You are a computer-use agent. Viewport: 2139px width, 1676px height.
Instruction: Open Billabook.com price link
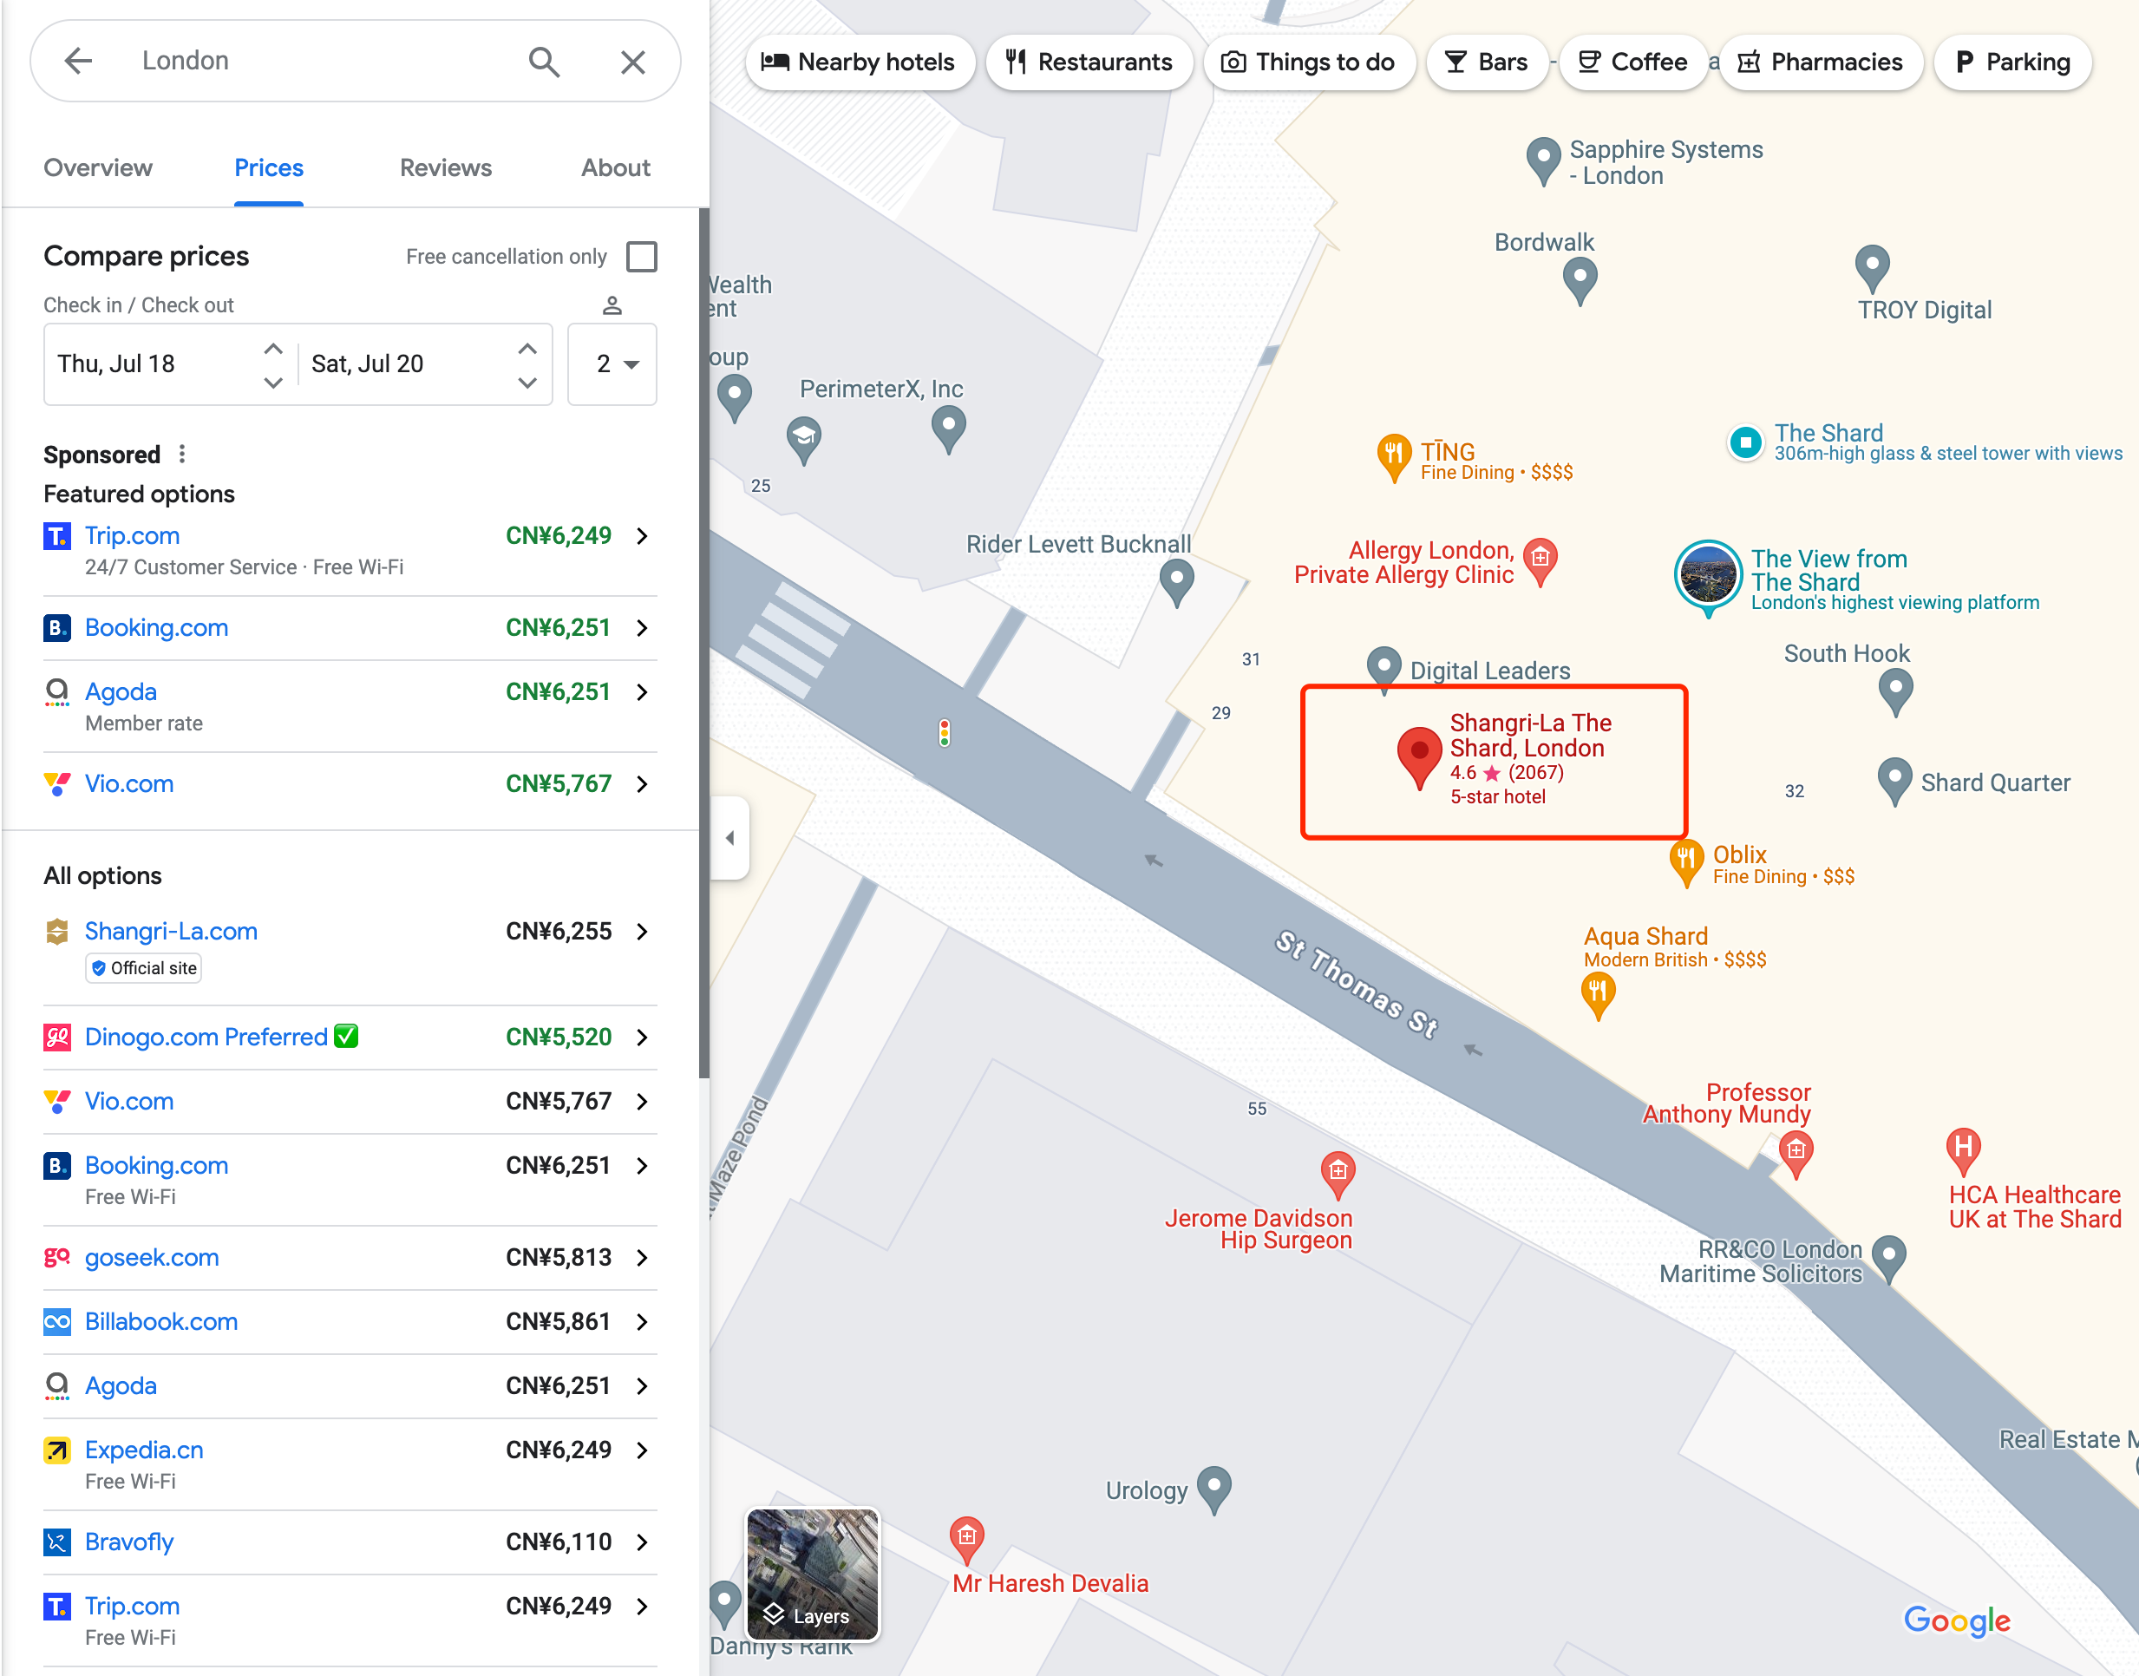coord(161,1322)
